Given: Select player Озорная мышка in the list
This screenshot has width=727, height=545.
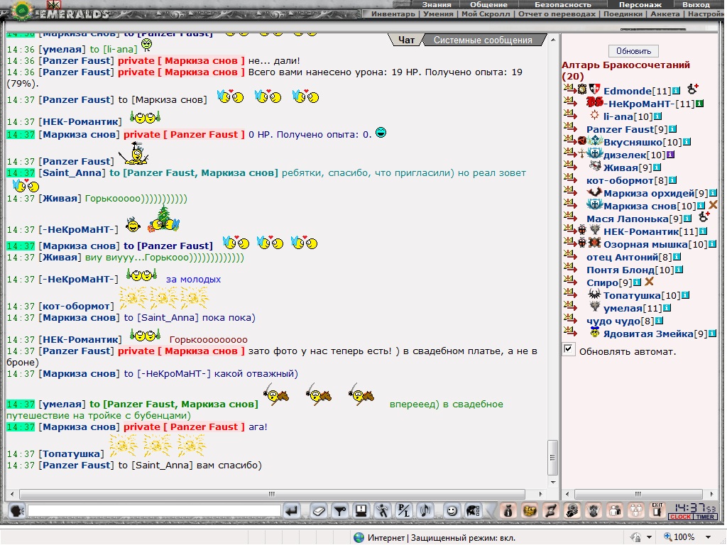Looking at the screenshot, I should point(645,244).
